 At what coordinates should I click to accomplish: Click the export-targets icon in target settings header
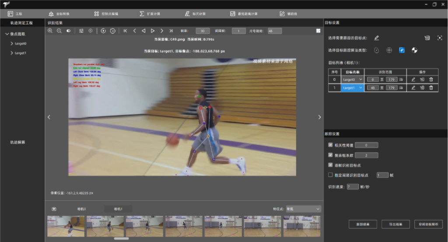[x=427, y=37]
